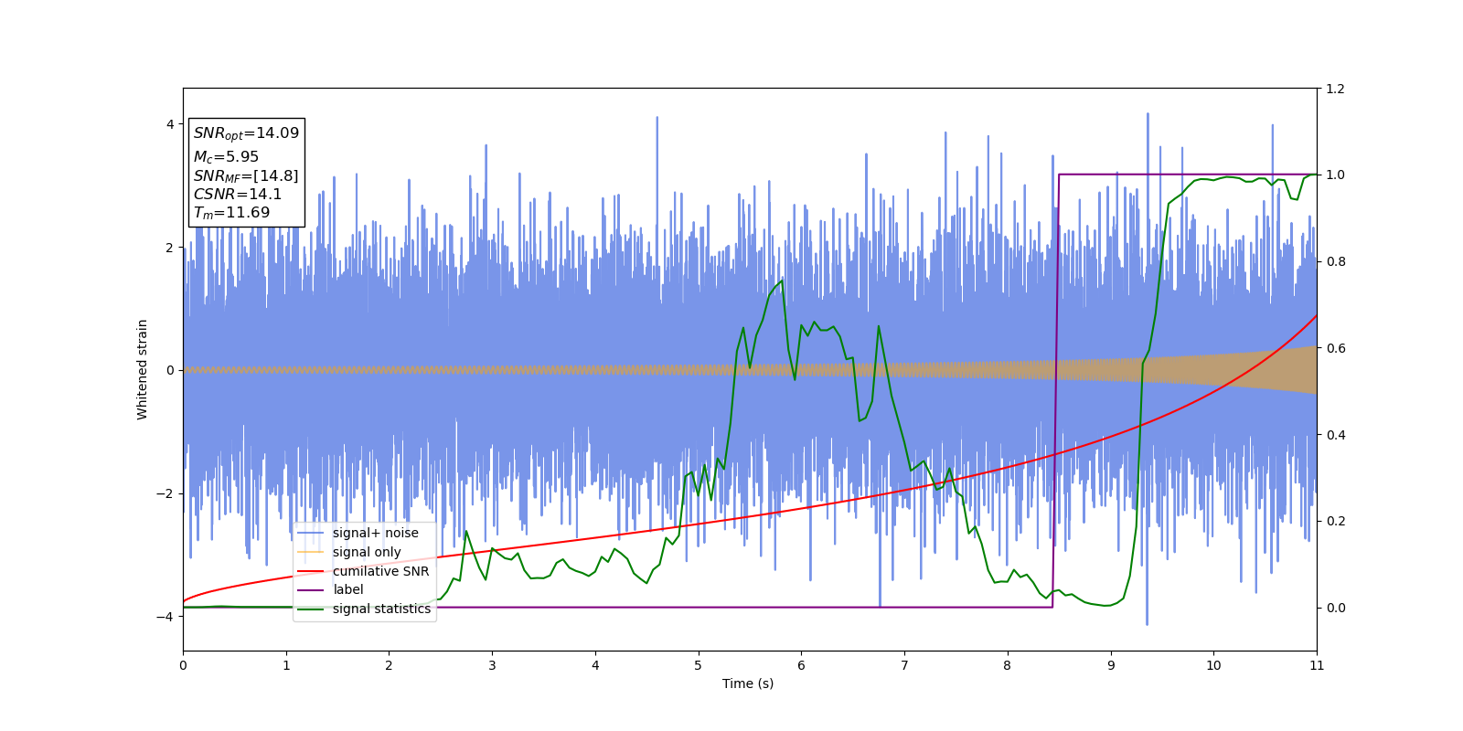
Task: Click the SNRopt=14.09 annotation text
Action: point(246,133)
